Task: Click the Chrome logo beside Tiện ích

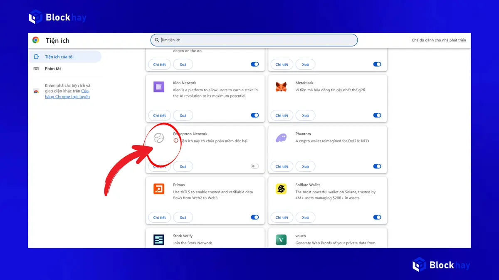Action: [36, 40]
